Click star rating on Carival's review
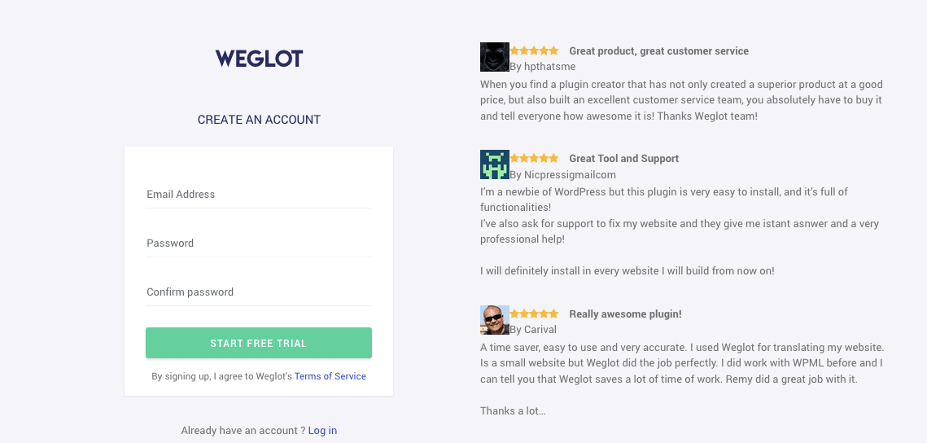Screen dimensions: 927x443 pos(535,314)
